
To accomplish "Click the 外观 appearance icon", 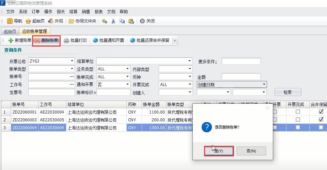I will (51, 21).
